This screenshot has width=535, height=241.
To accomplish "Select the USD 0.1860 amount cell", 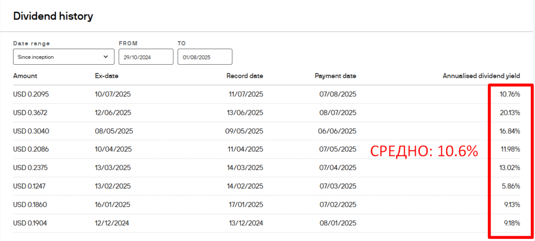I will (30, 205).
